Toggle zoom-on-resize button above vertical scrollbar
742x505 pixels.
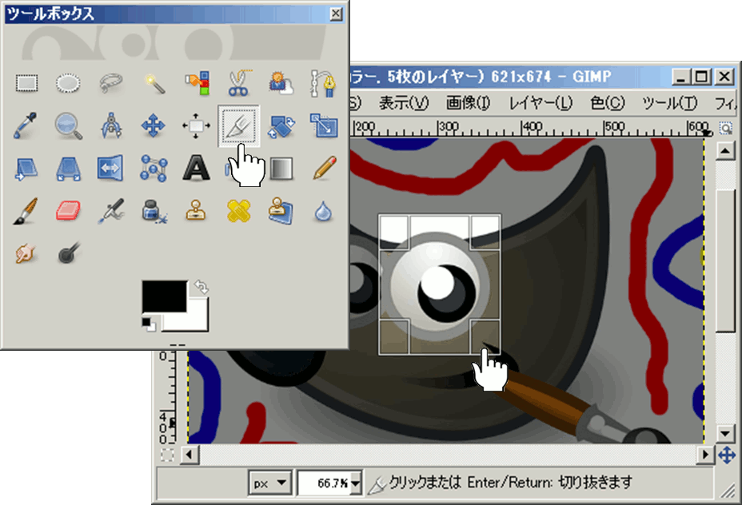point(726,127)
